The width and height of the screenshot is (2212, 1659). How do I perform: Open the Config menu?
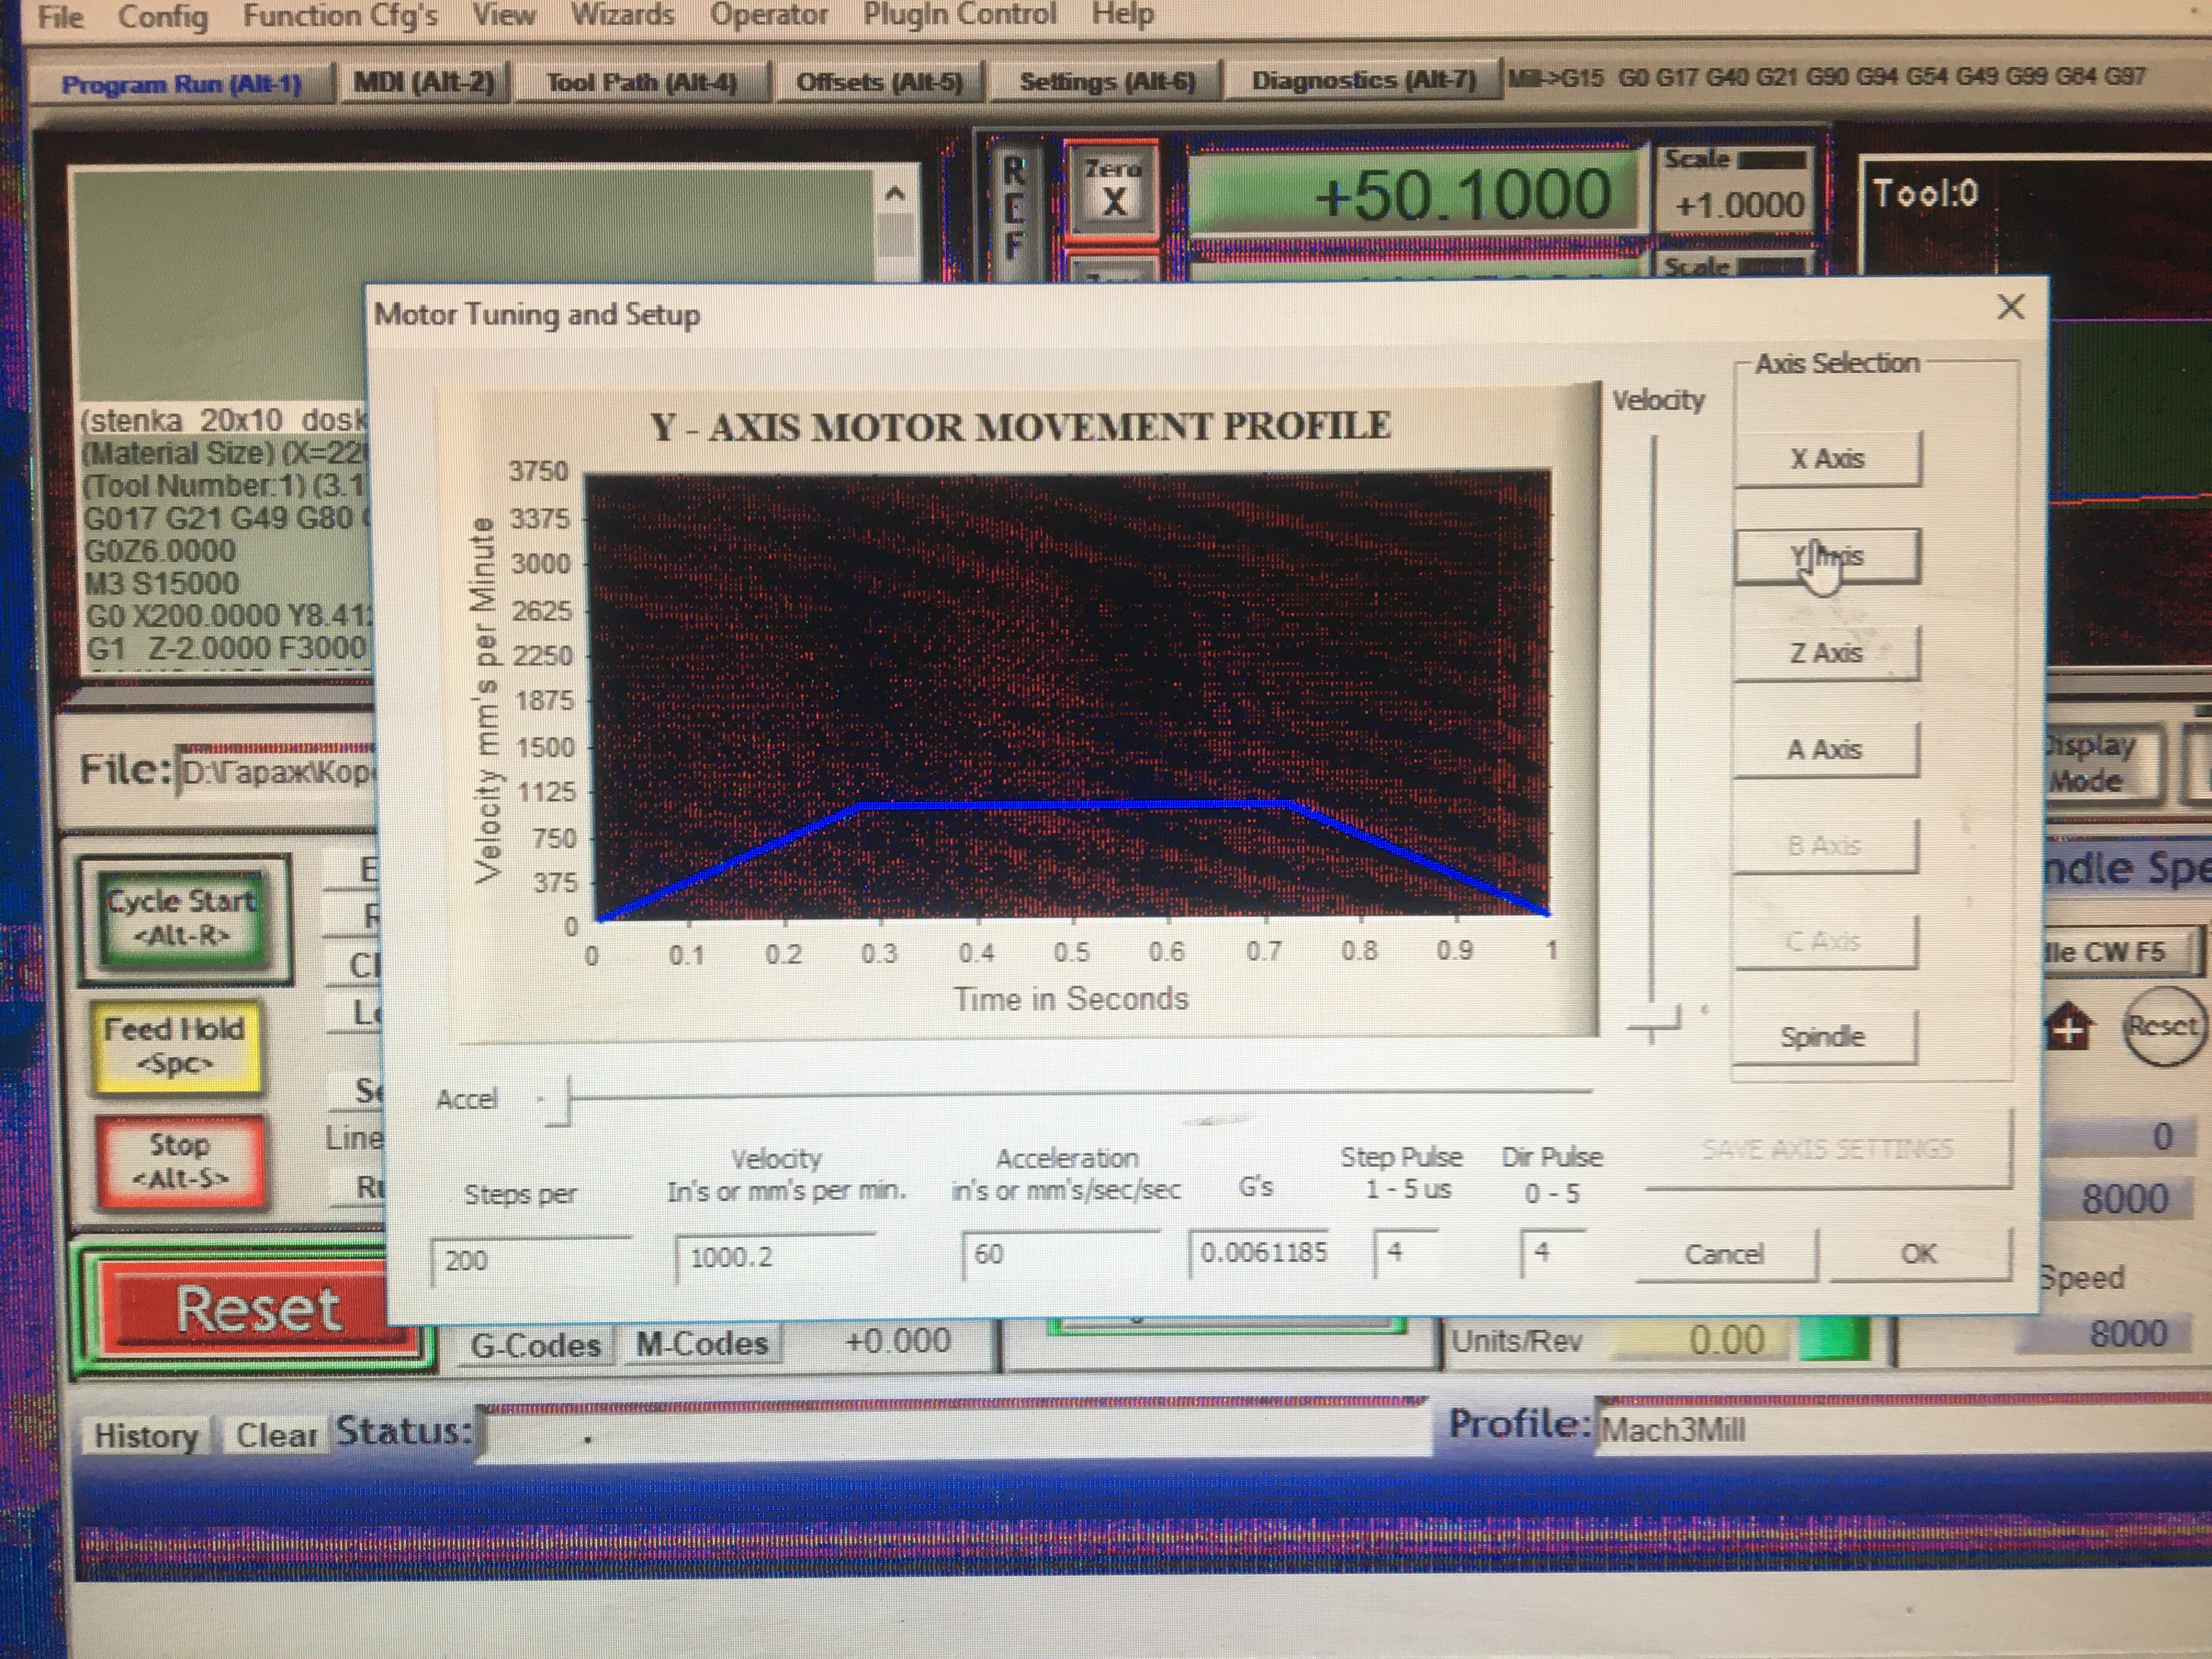pos(163,17)
